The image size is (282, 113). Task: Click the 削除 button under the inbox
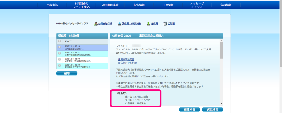(67, 73)
